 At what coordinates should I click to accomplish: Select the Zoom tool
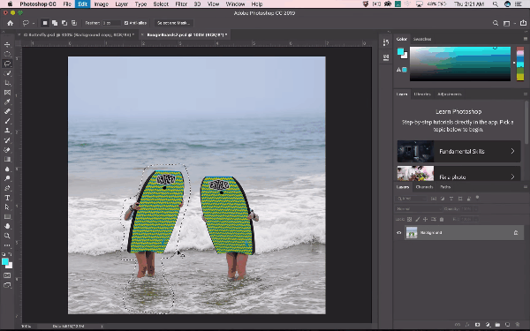click(7, 236)
